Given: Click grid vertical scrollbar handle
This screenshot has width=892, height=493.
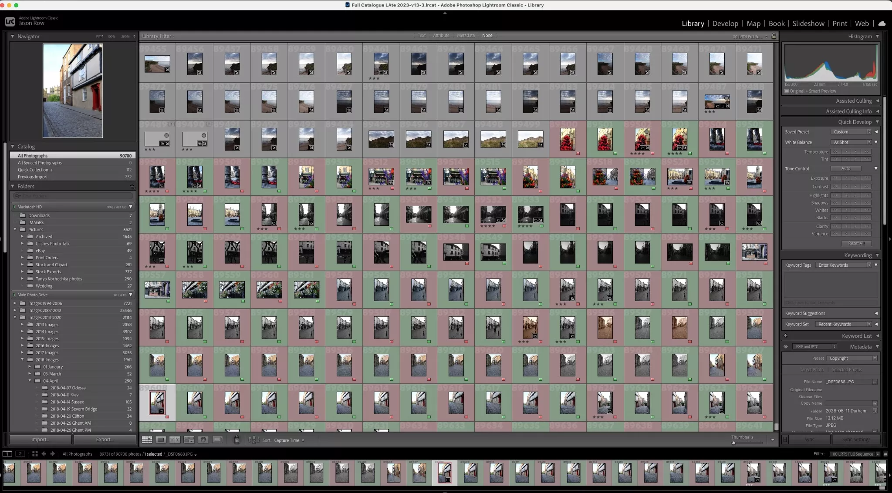Looking at the screenshot, I should (x=776, y=427).
